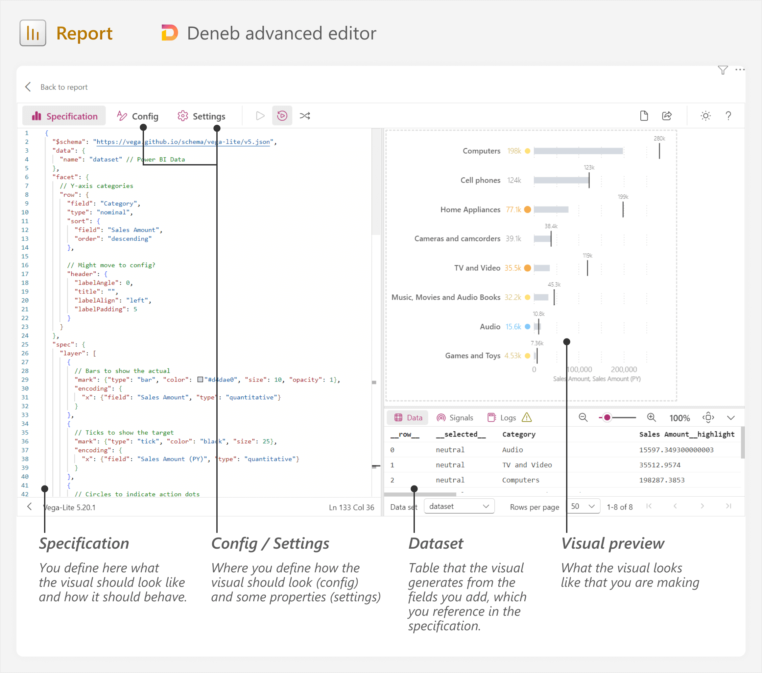Toggle the auto-apply changes button
The height and width of the screenshot is (673, 762).
click(x=282, y=116)
